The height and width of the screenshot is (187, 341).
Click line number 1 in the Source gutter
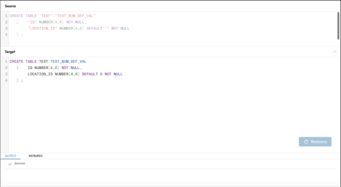[6, 16]
